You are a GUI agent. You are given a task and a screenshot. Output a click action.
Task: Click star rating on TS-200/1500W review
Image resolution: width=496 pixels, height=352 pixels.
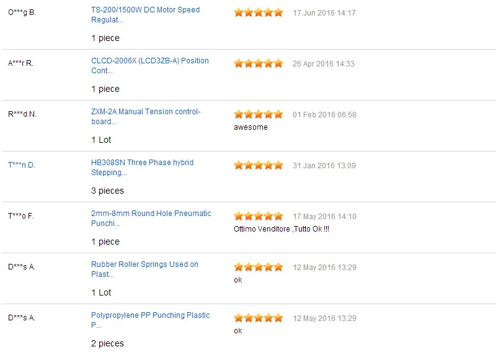point(258,12)
